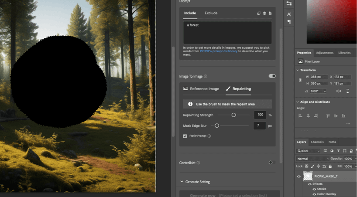Open the Character panel icon

coord(289,14)
